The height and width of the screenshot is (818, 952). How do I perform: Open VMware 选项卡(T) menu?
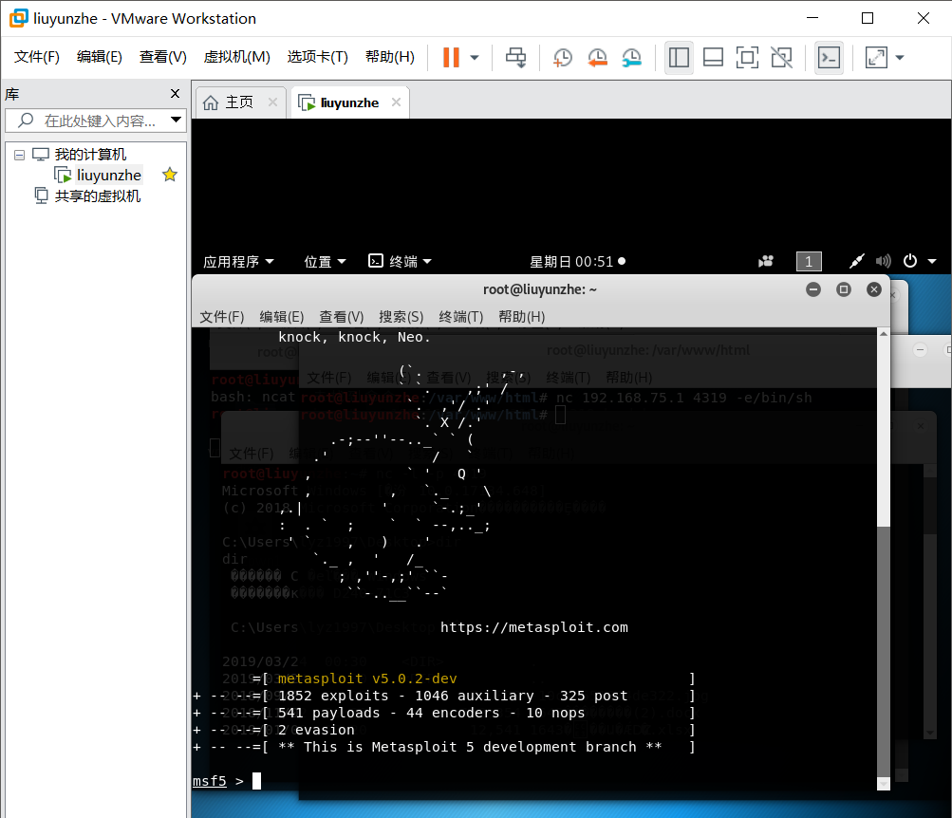point(318,57)
